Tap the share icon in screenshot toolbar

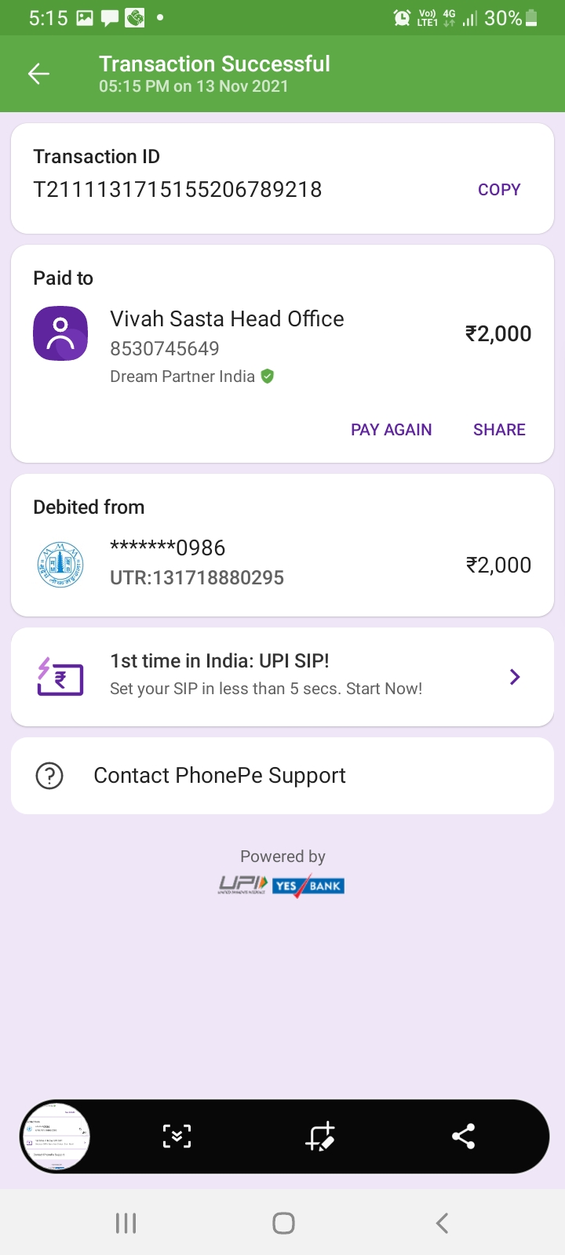click(464, 1137)
